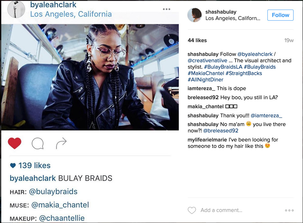Open three-dot menu beside byaleahclark header
The height and width of the screenshot is (223, 303).
pos(166,9)
